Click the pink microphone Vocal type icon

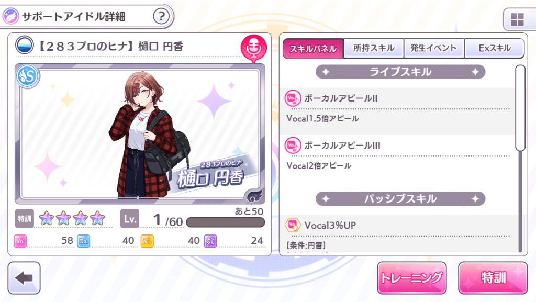253,49
